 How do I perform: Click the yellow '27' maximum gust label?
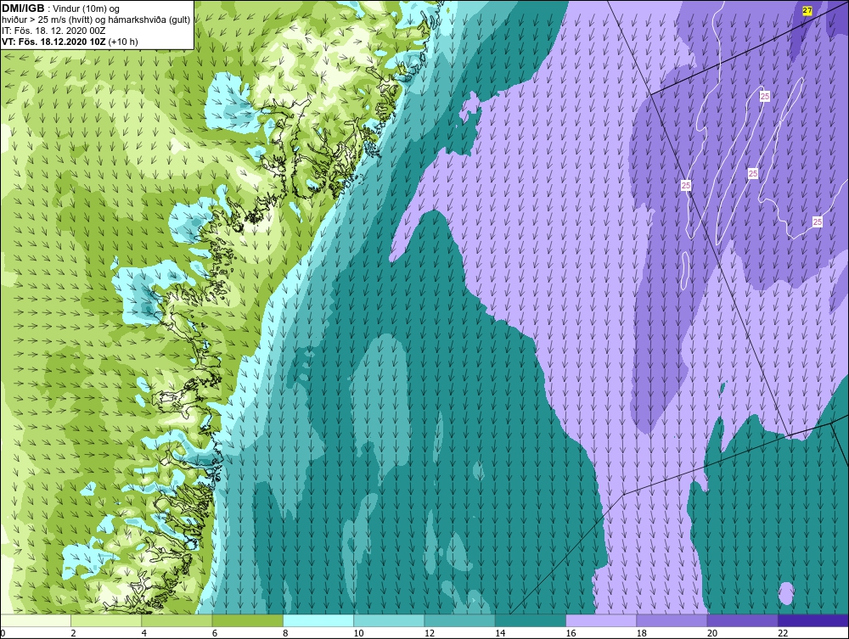[807, 11]
